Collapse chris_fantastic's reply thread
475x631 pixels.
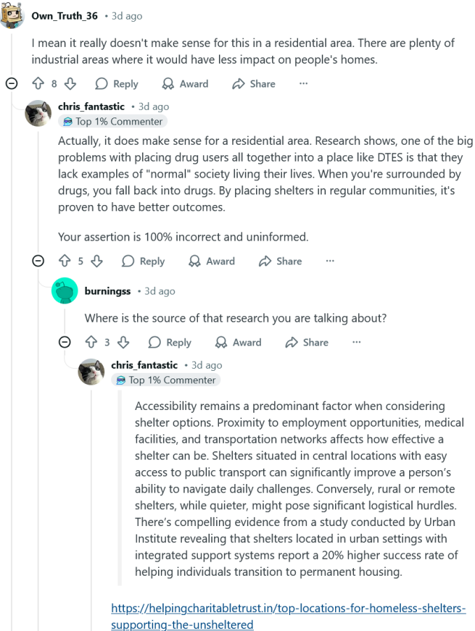point(38,261)
